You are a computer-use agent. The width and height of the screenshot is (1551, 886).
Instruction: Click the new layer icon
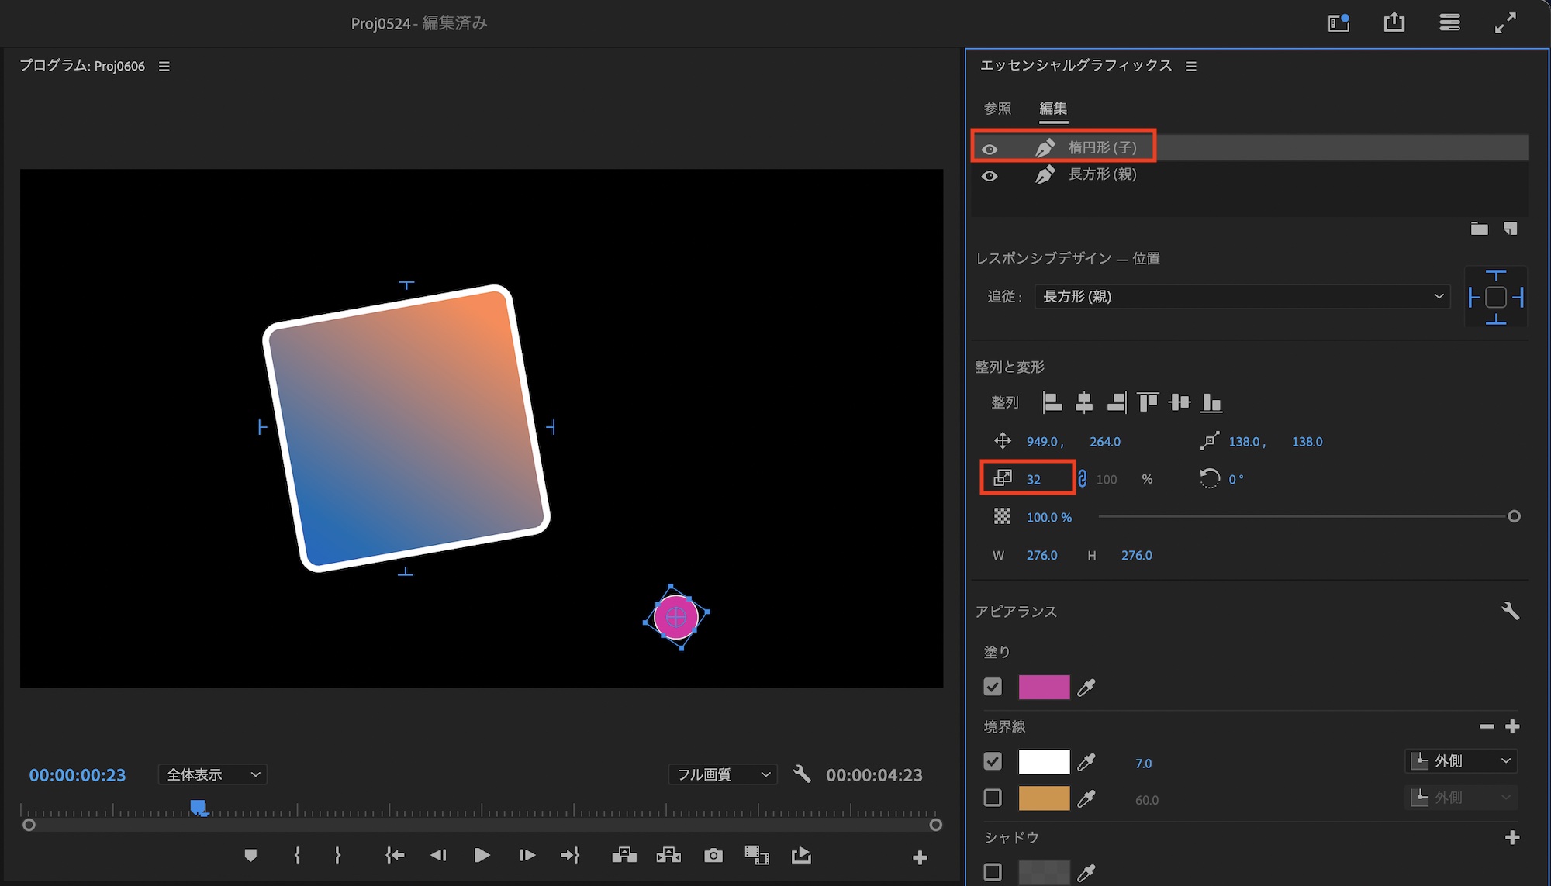pos(1511,229)
